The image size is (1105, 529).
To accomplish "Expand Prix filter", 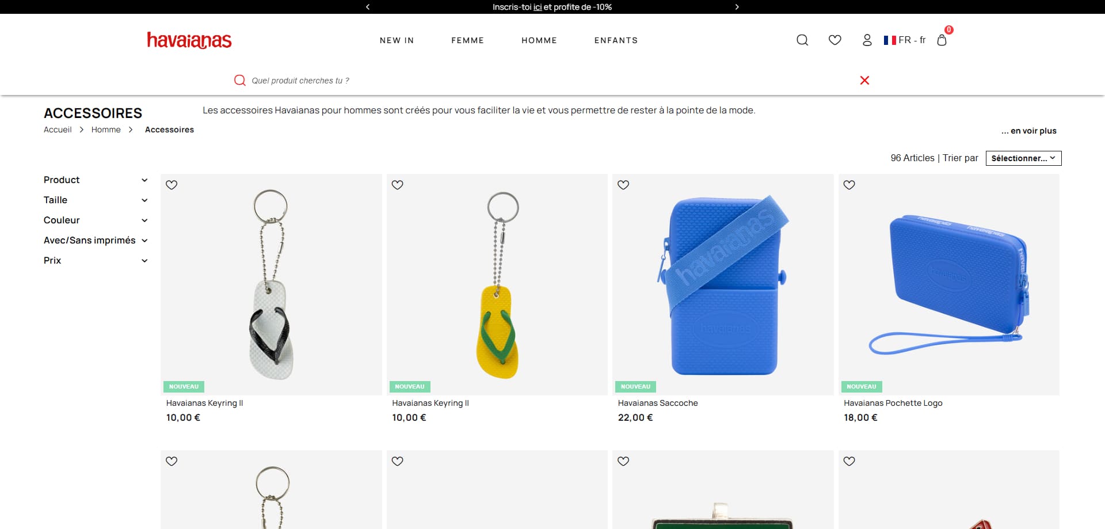I will (x=96, y=260).
